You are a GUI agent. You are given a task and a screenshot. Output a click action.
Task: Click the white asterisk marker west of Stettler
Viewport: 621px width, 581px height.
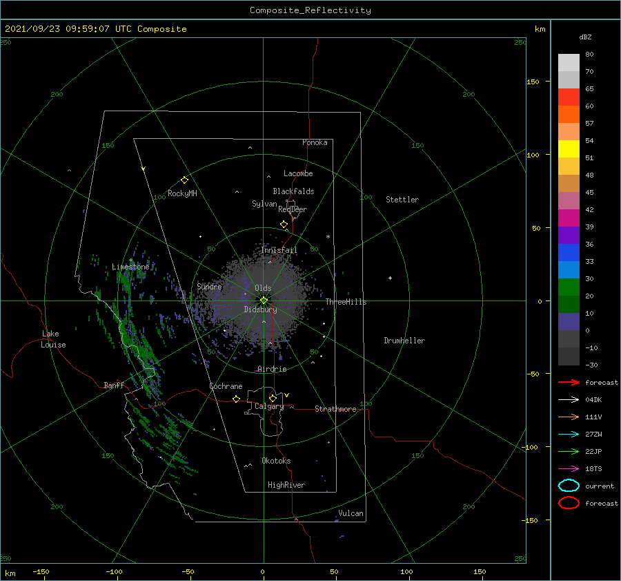tap(328, 237)
